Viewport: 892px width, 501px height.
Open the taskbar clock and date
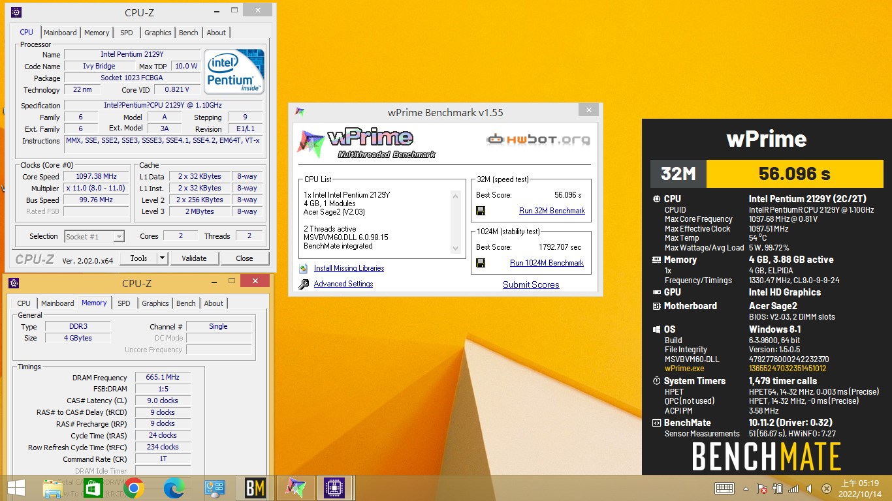coord(859,489)
